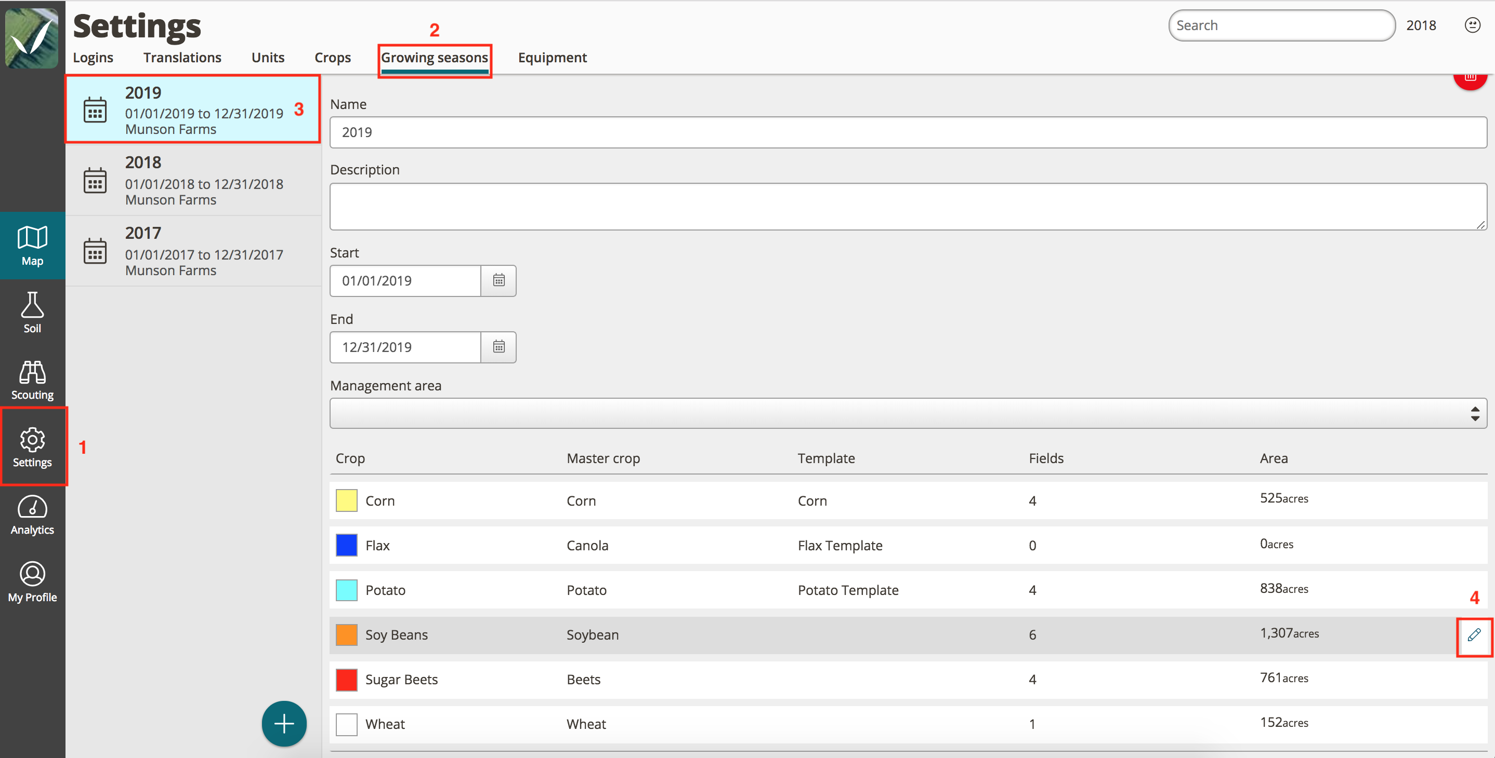Click Wheat white color swatch
This screenshot has width=1495, height=758.
pyautogui.click(x=347, y=724)
